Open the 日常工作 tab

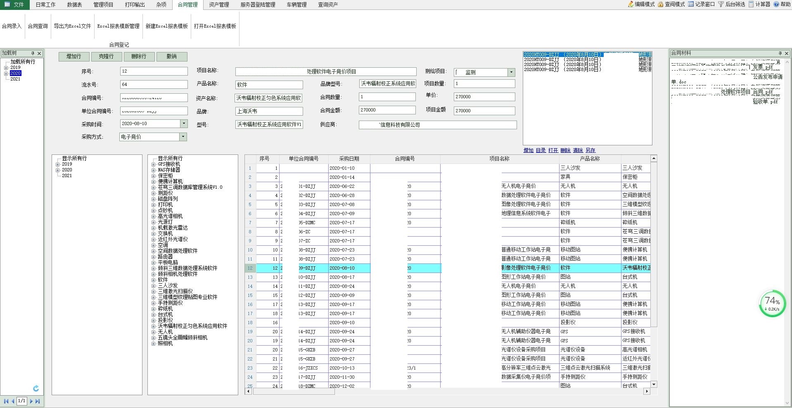click(x=45, y=5)
